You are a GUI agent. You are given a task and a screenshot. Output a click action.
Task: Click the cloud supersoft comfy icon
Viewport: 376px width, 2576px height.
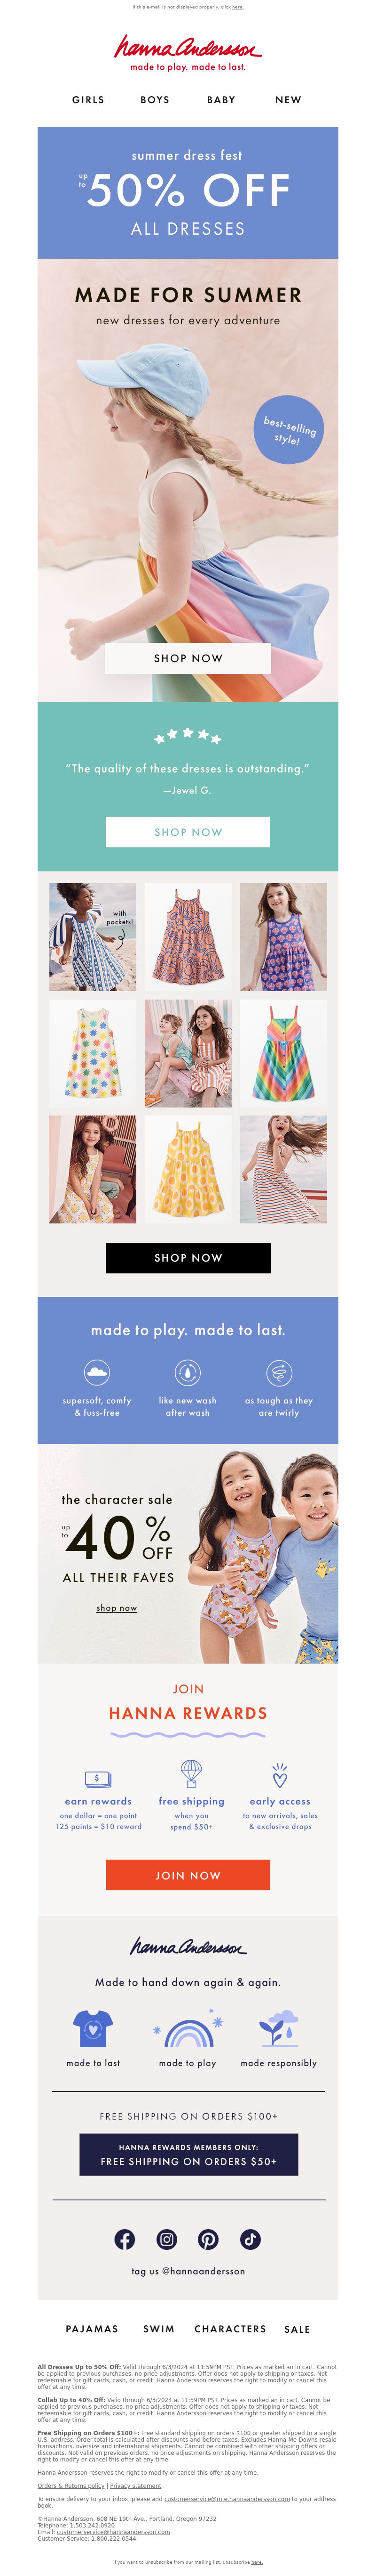(x=97, y=1371)
